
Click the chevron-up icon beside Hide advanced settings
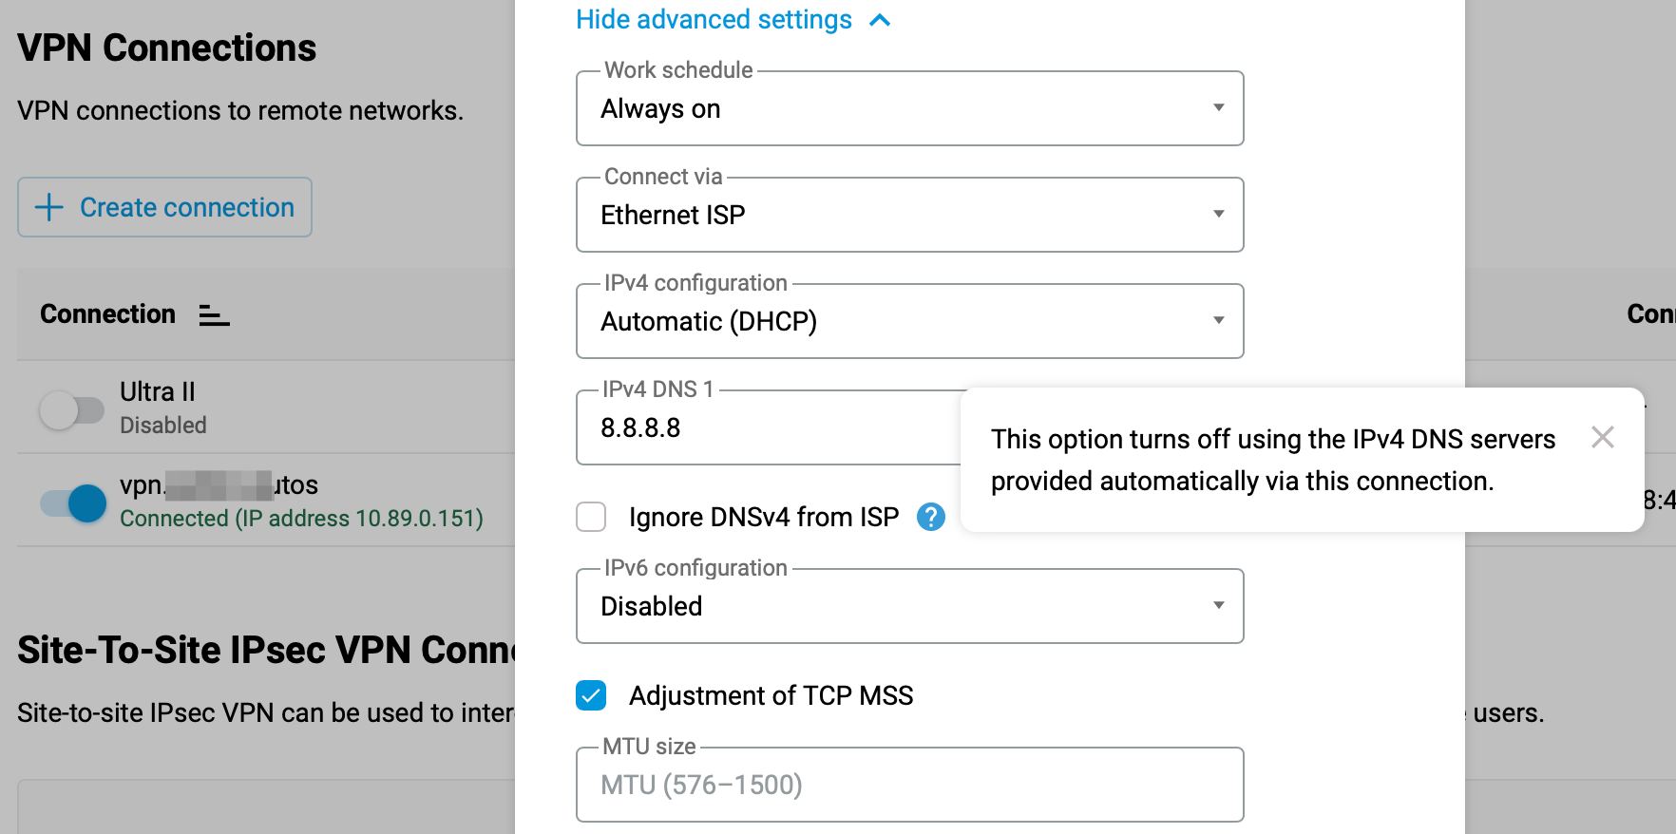[x=880, y=20]
